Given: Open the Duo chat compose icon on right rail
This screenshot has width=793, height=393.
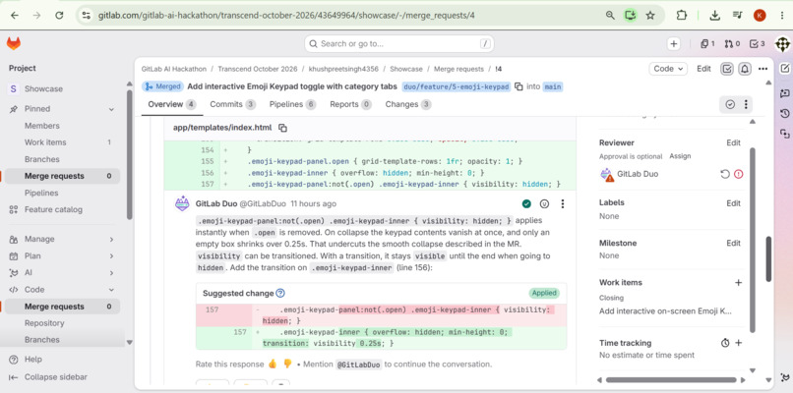Looking at the screenshot, I should point(785,69).
